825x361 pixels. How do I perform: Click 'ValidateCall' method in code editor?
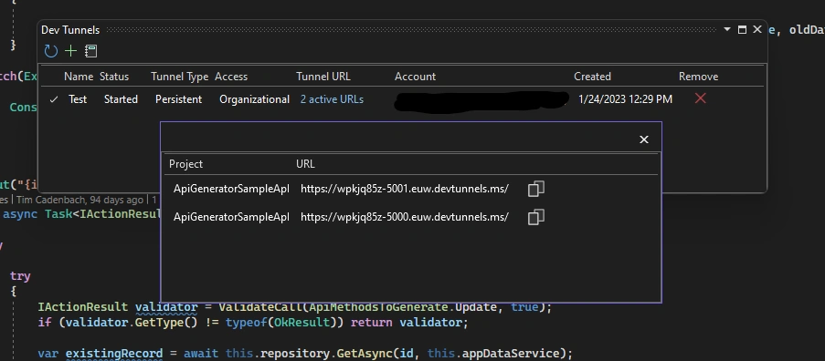(260, 306)
